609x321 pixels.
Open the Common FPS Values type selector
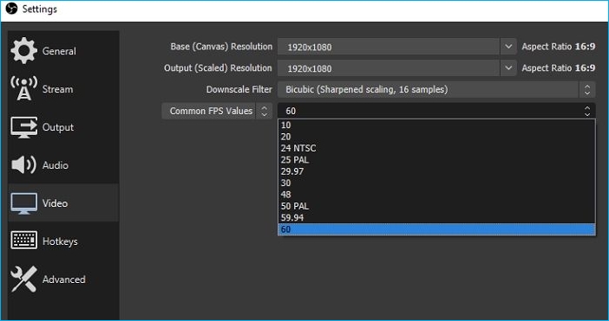pyautogui.click(x=217, y=111)
